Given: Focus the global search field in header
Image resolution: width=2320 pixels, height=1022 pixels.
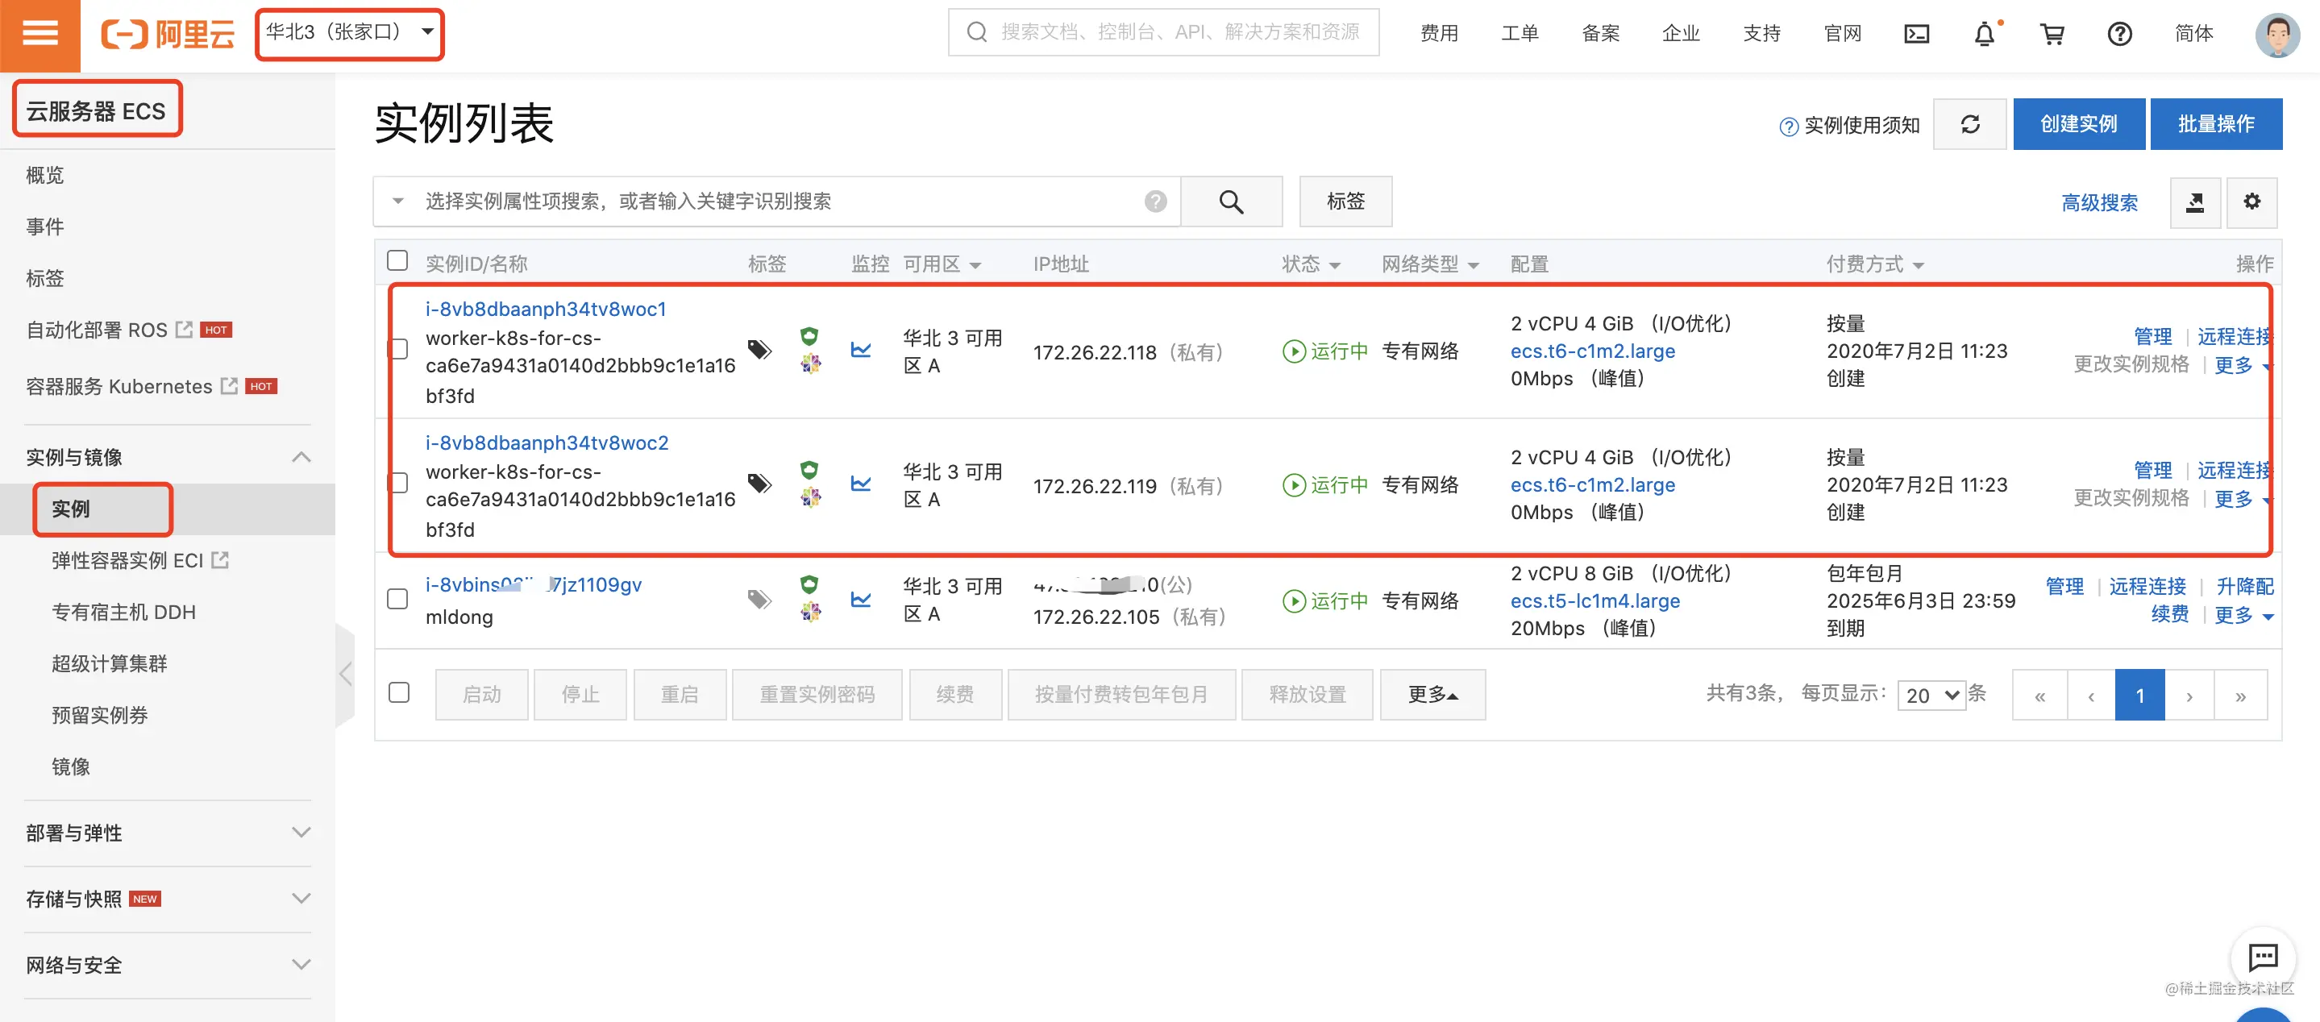Looking at the screenshot, I should 1163,32.
